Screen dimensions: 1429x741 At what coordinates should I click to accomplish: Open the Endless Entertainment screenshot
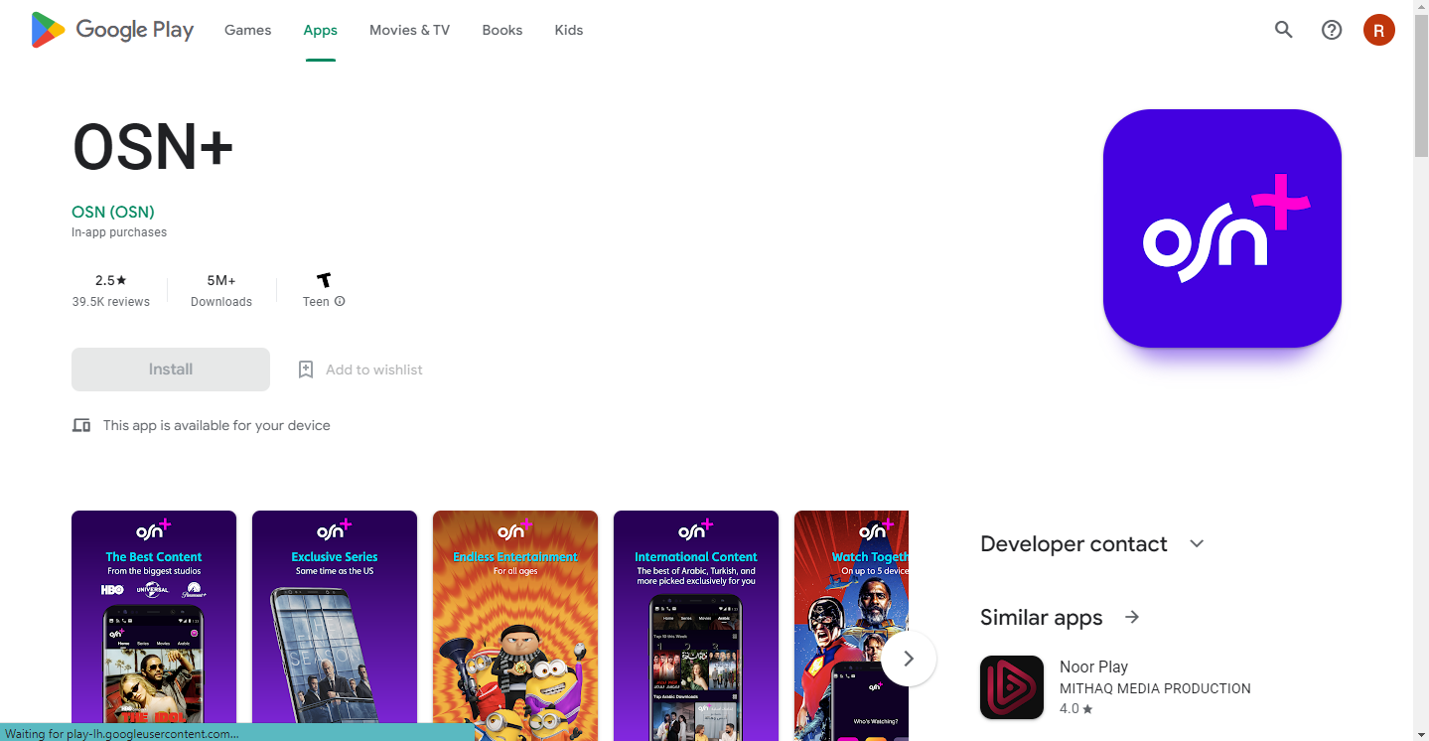(515, 626)
